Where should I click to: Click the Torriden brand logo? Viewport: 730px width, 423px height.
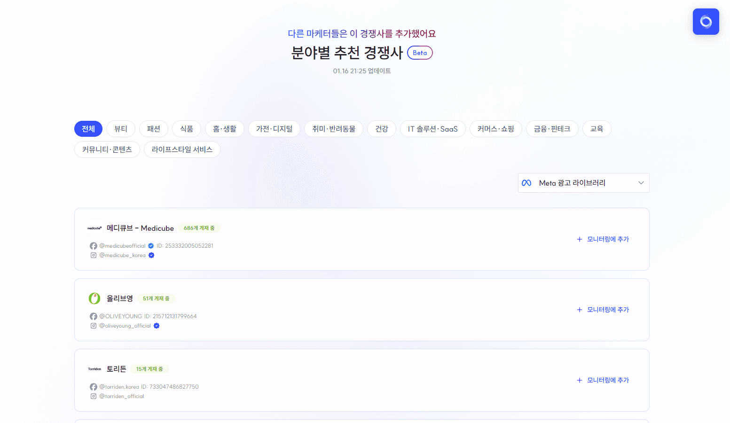pos(94,369)
